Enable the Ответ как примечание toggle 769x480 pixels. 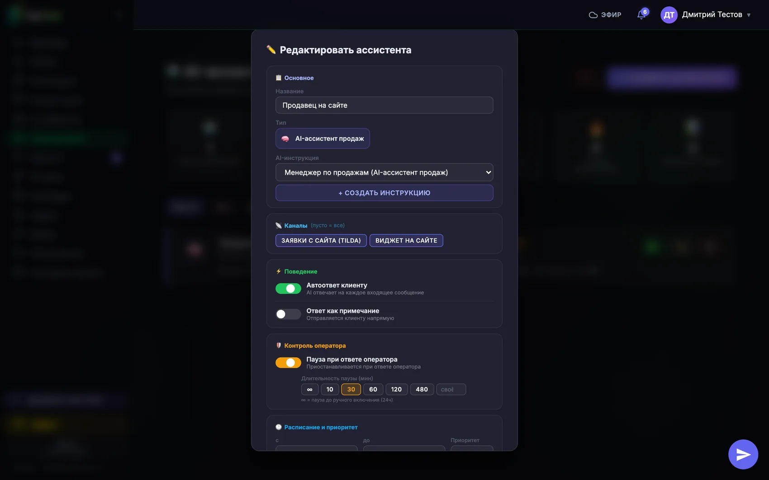(288, 314)
